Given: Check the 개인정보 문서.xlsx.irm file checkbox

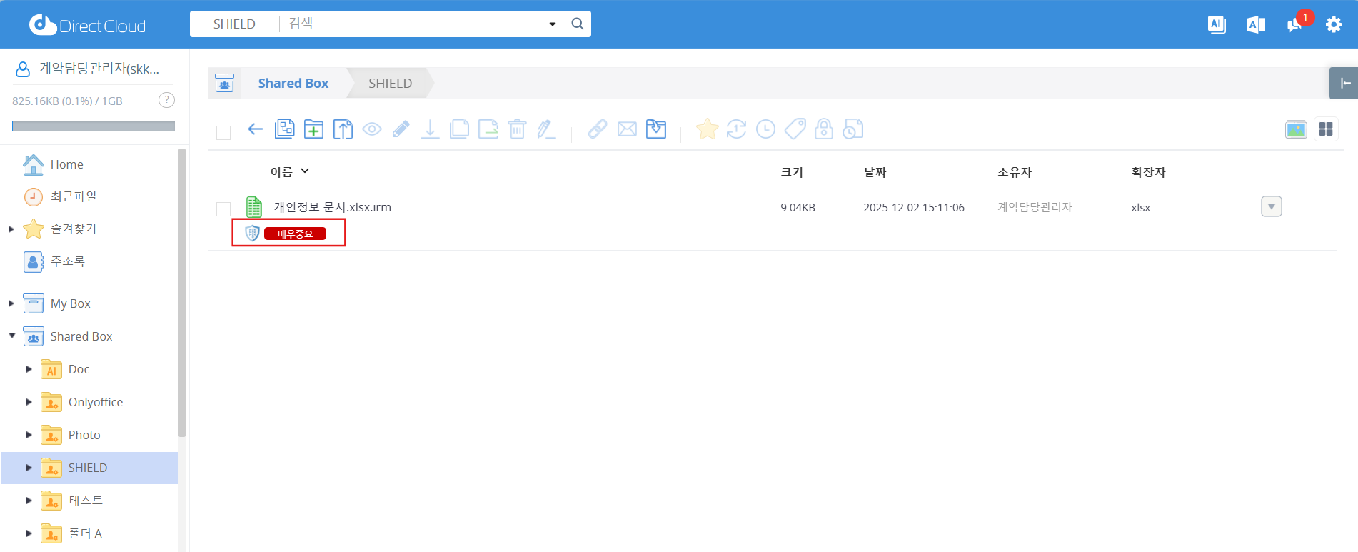Looking at the screenshot, I should click(223, 209).
